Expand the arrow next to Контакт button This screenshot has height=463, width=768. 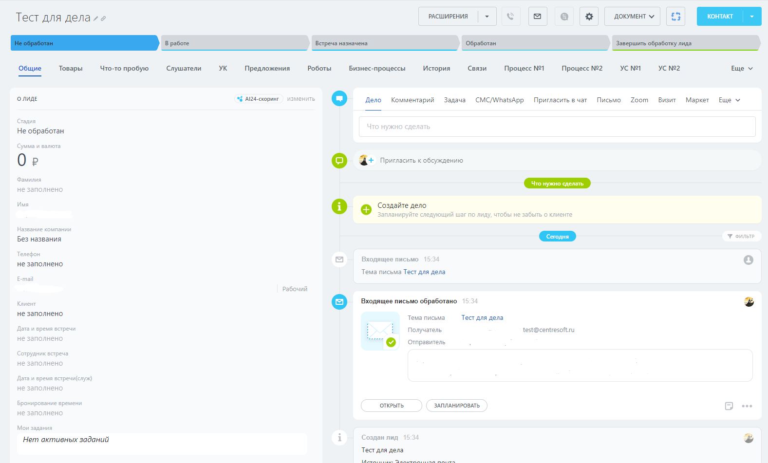coord(752,17)
